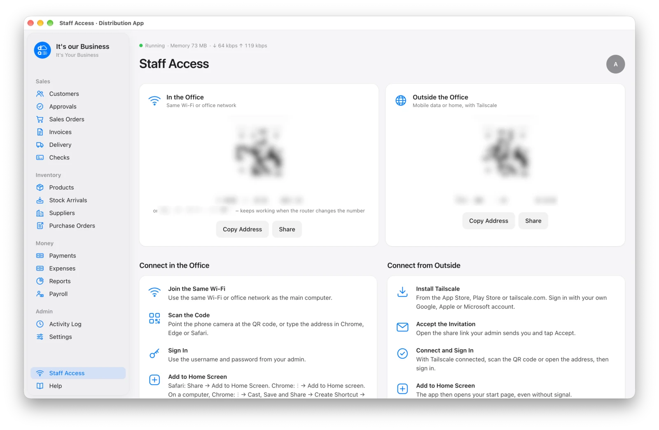The height and width of the screenshot is (430, 659).
Task: Open the Customers section icon
Action: tap(40, 94)
